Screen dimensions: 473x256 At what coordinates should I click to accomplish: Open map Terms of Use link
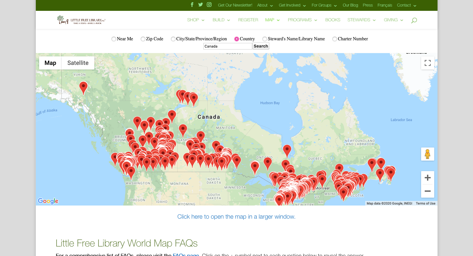425,204
